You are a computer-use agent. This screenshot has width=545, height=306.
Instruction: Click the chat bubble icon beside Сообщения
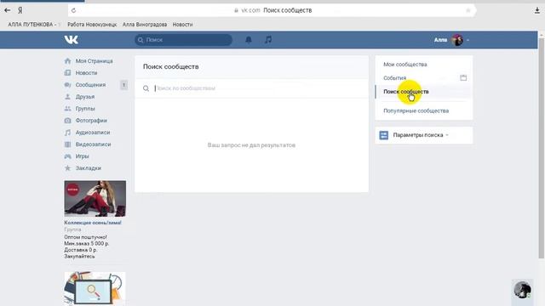[x=67, y=85]
